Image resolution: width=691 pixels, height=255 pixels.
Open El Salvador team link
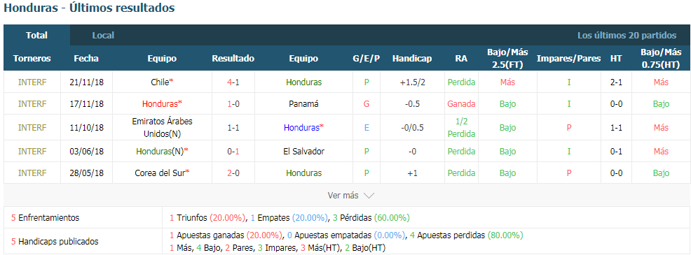303,151
